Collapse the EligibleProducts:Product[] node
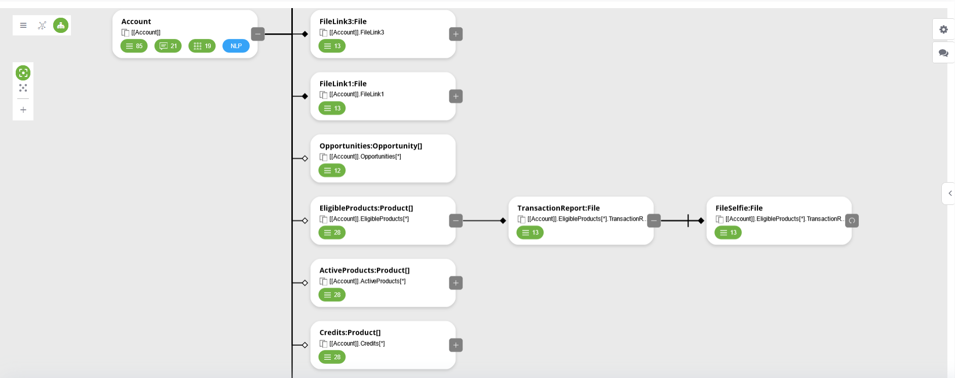 (x=456, y=221)
